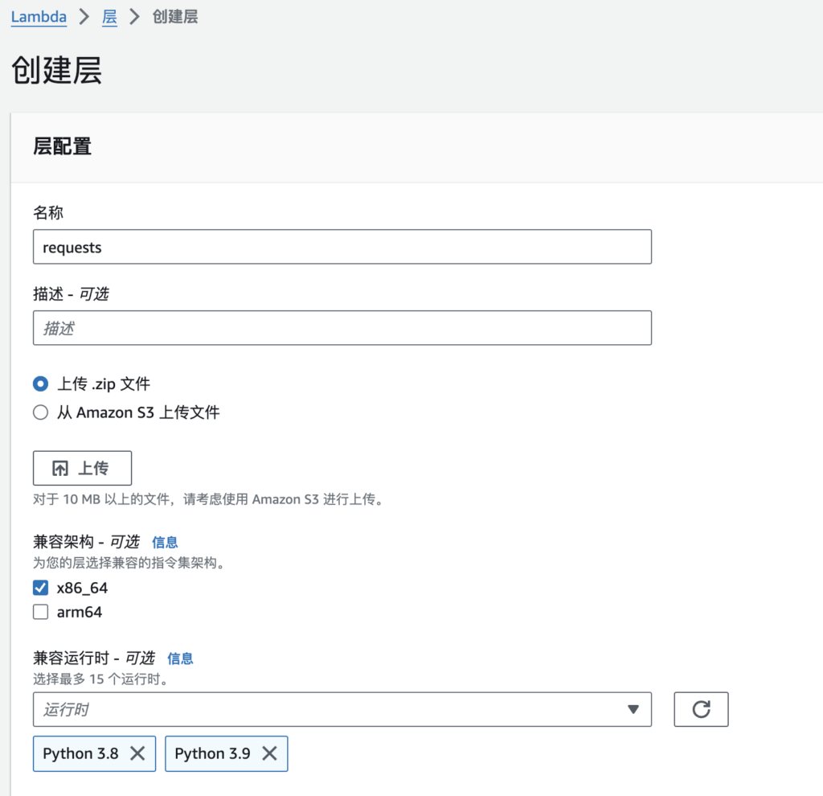Select the 上传 .zip 文件 radio option
823x796 pixels.
coord(41,384)
